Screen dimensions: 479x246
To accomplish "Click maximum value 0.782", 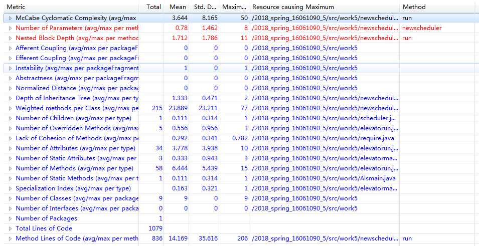I will [x=240, y=138].
